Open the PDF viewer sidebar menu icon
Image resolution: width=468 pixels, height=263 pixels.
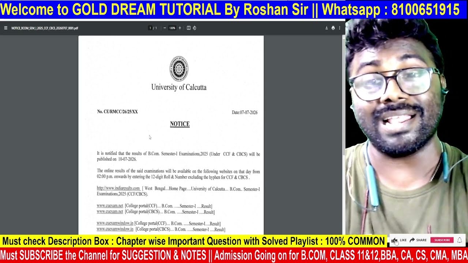(5, 28)
